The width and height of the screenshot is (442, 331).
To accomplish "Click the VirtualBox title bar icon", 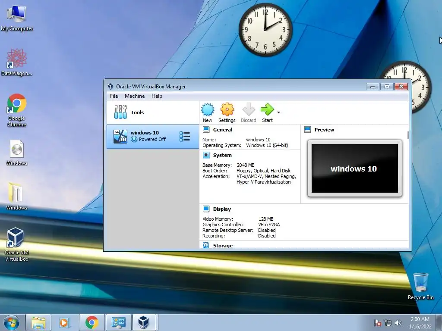I will click(111, 86).
